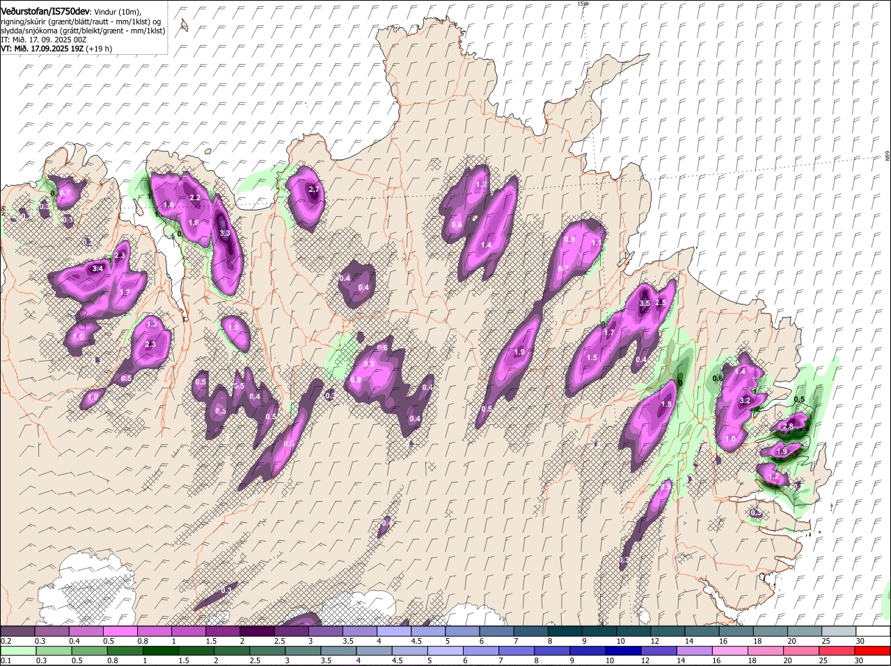The image size is (891, 666).
Task: Pick the 3.2 precipitation label on the map
Action: 745,400
